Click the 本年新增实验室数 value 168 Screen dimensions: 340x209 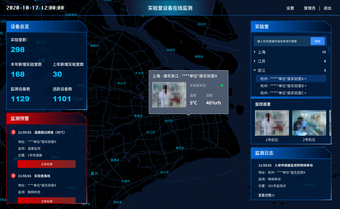18,74
